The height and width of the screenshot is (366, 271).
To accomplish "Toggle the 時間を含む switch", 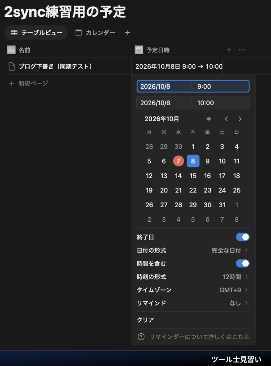I will [x=242, y=264].
